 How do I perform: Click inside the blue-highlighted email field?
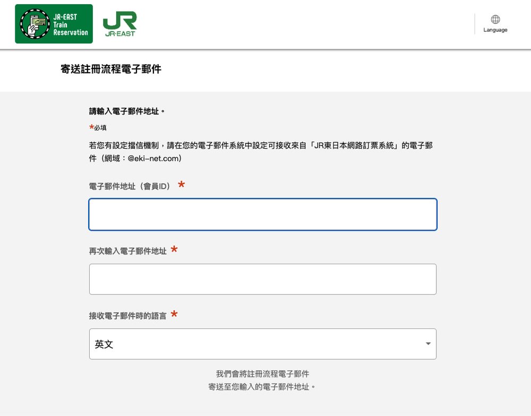tap(262, 214)
